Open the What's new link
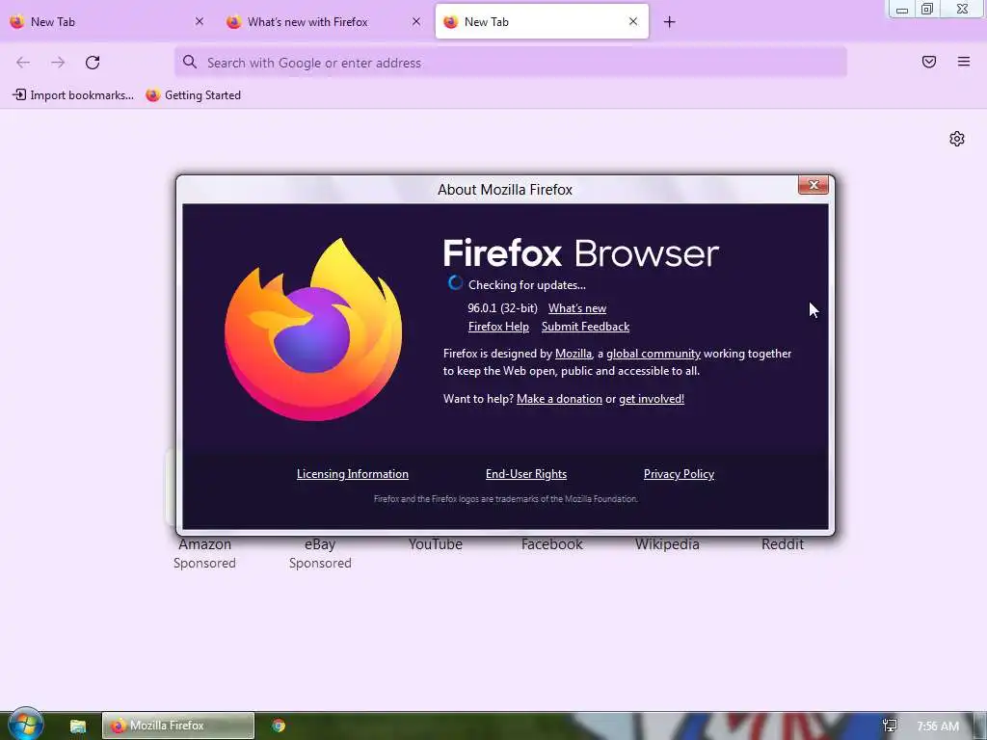The width and height of the screenshot is (987, 740). pos(577,308)
